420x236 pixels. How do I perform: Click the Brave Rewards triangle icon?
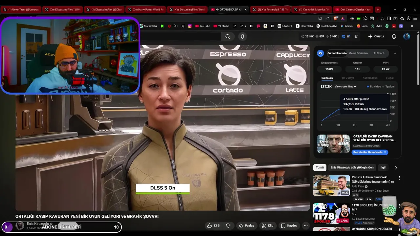point(343,18)
